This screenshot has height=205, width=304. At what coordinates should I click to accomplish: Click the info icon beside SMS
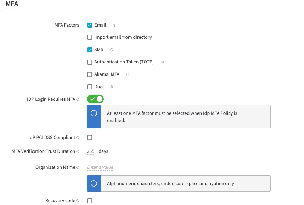click(112, 50)
